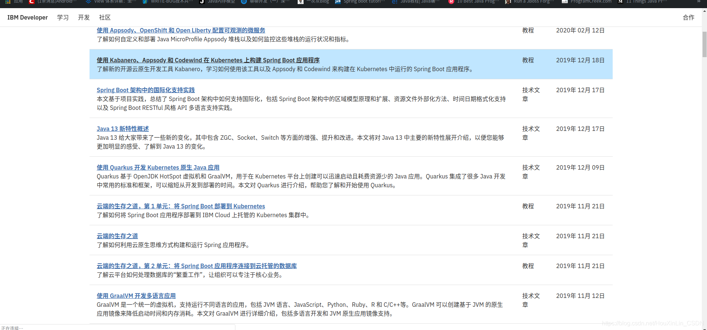Open 云端的生存之道 第 1 单元 tutorial link
This screenshot has width=707, height=330.
[181, 206]
